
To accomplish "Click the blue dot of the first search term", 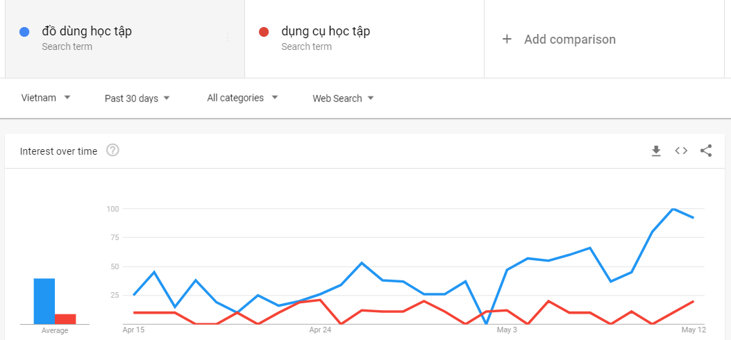I will click(24, 32).
